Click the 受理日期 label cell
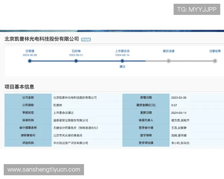 pos(146,97)
